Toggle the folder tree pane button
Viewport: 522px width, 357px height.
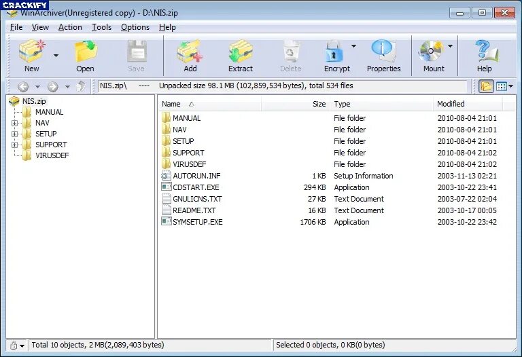click(x=486, y=86)
